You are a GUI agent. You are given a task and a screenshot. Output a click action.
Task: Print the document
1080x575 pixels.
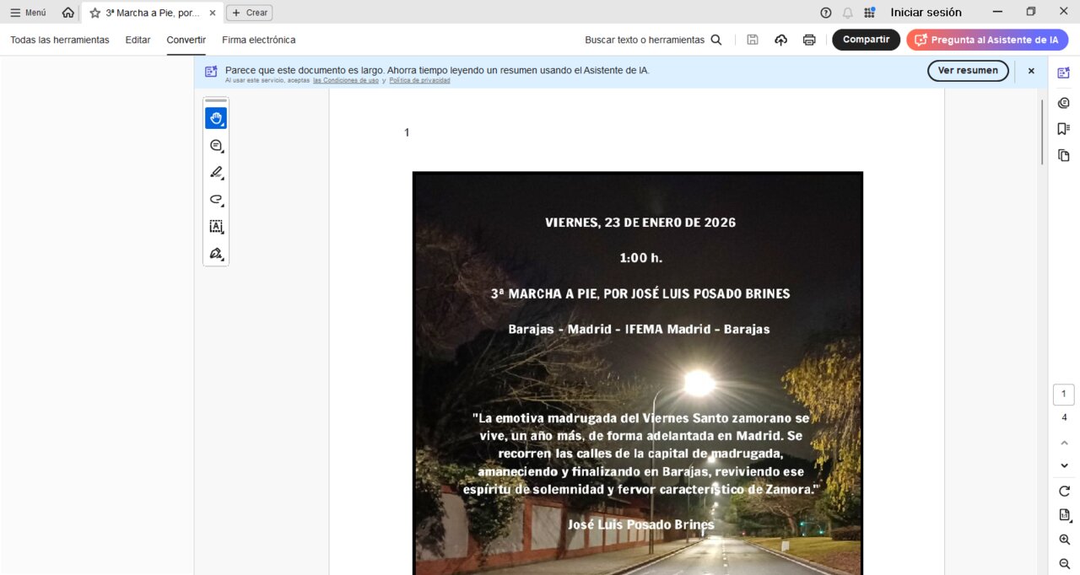pos(807,40)
